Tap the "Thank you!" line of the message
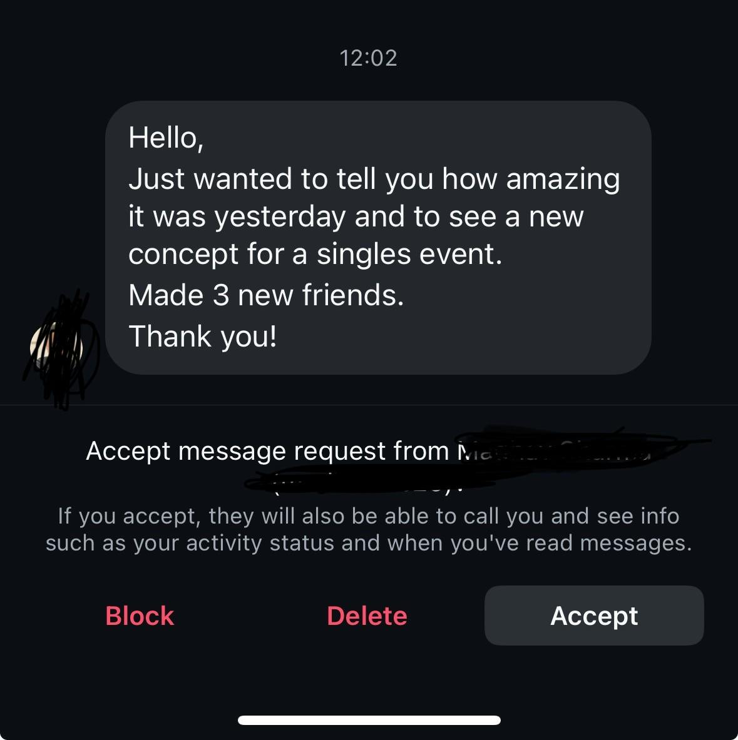Screen dimensions: 738x740 (202, 337)
